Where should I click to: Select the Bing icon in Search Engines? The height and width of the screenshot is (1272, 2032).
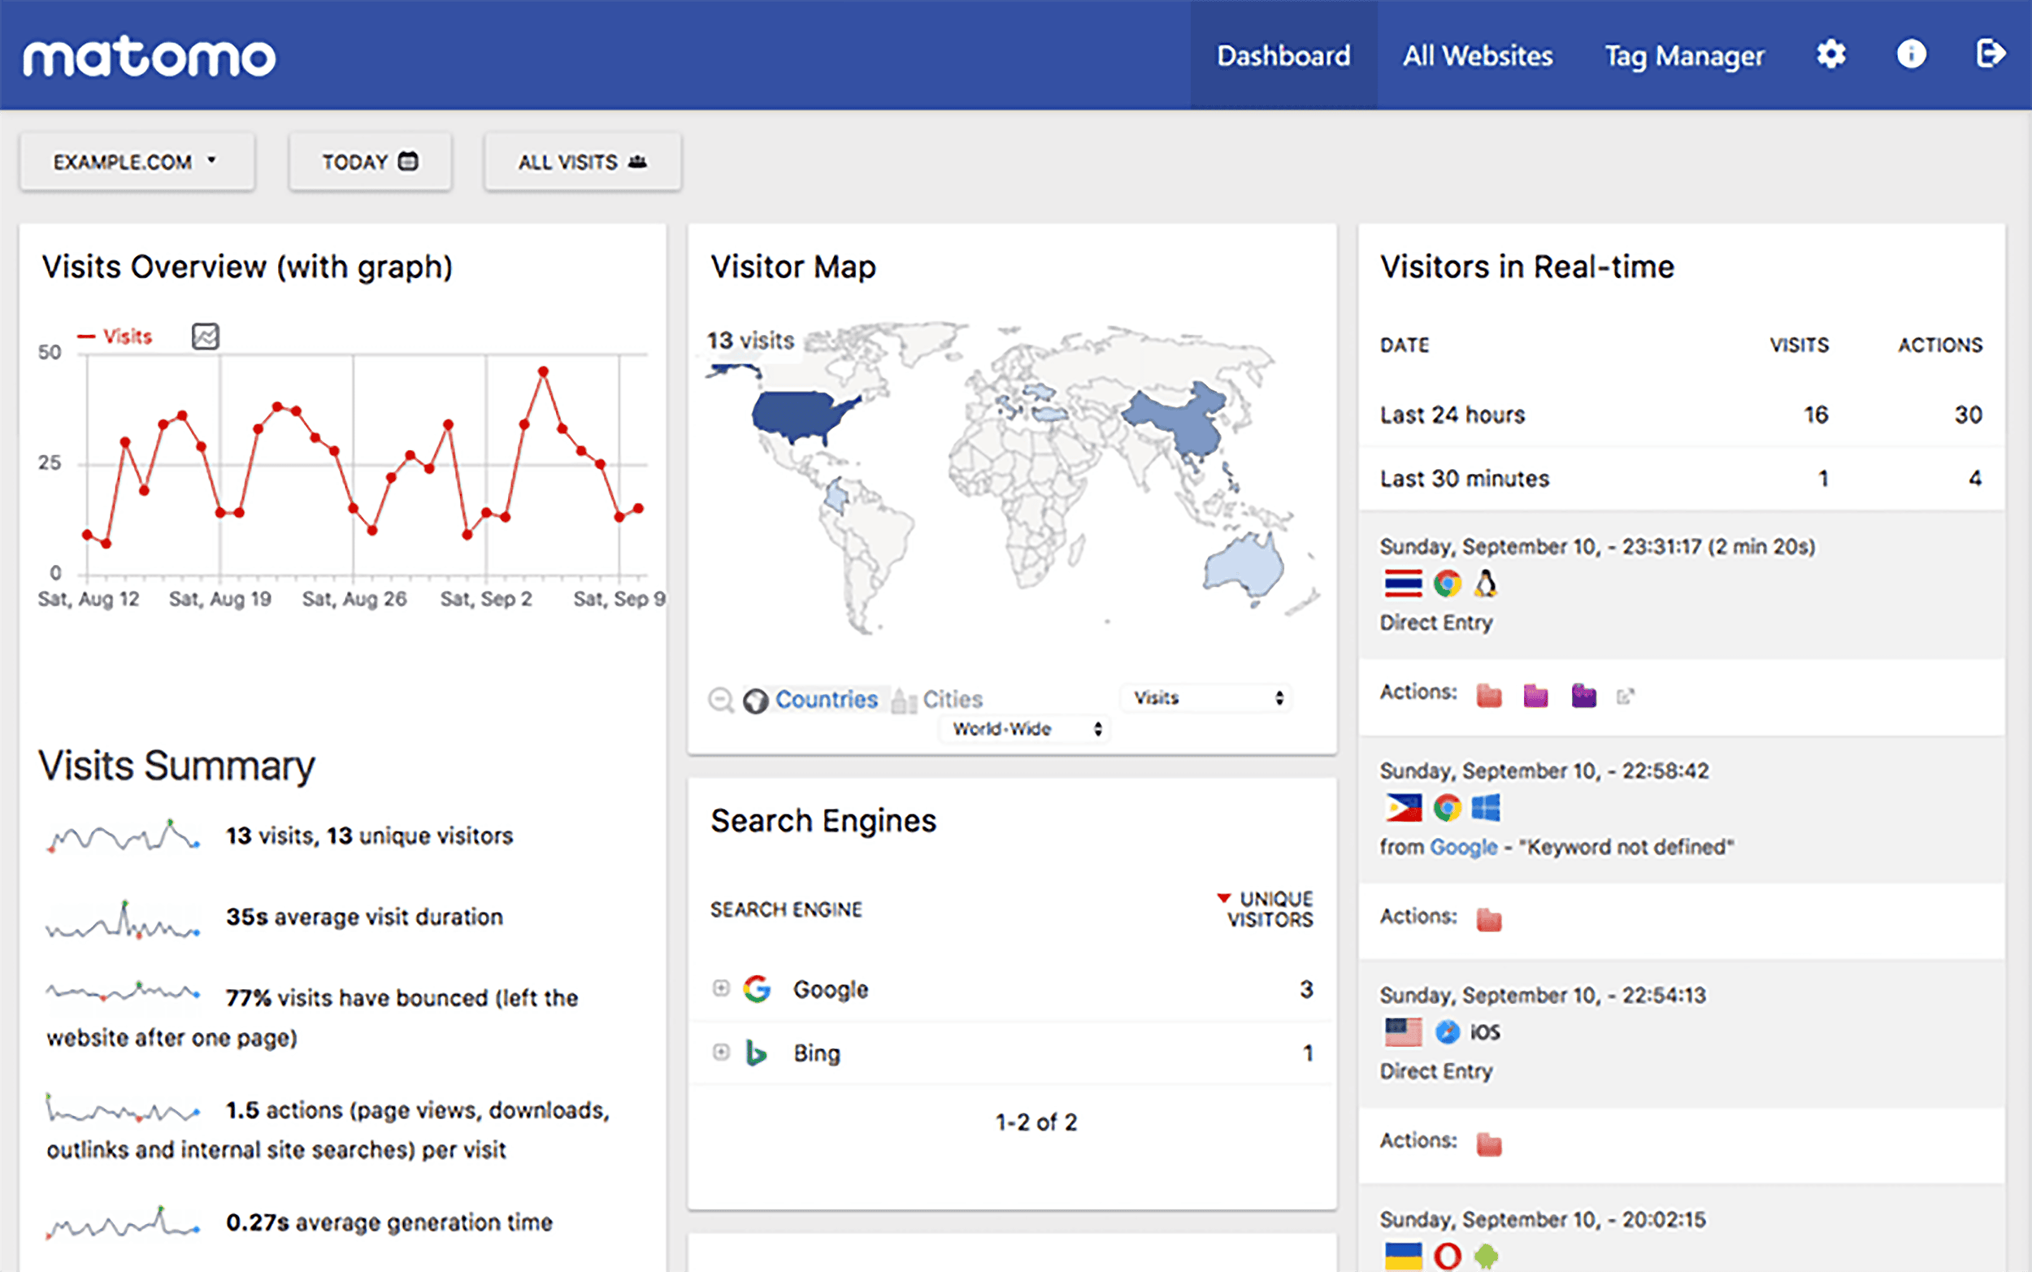coord(756,1053)
